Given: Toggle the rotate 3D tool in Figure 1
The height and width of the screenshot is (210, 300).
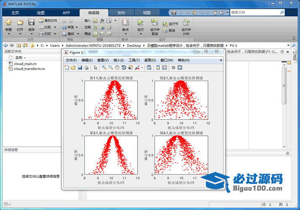Looking at the screenshot, I should 124,68.
